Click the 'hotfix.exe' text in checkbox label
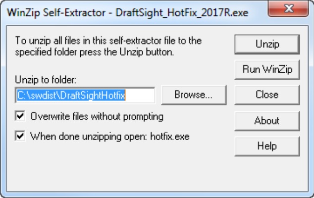Screen dimensions: 314x198 [170, 137]
